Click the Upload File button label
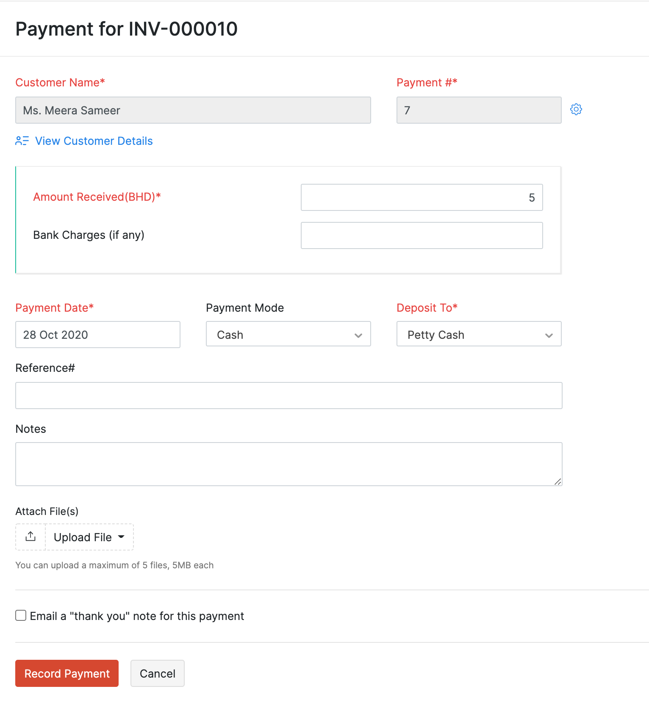 pos(83,537)
